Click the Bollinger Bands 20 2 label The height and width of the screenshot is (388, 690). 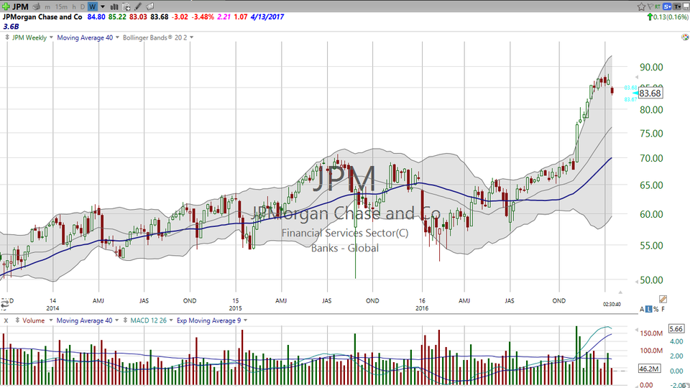coord(155,38)
